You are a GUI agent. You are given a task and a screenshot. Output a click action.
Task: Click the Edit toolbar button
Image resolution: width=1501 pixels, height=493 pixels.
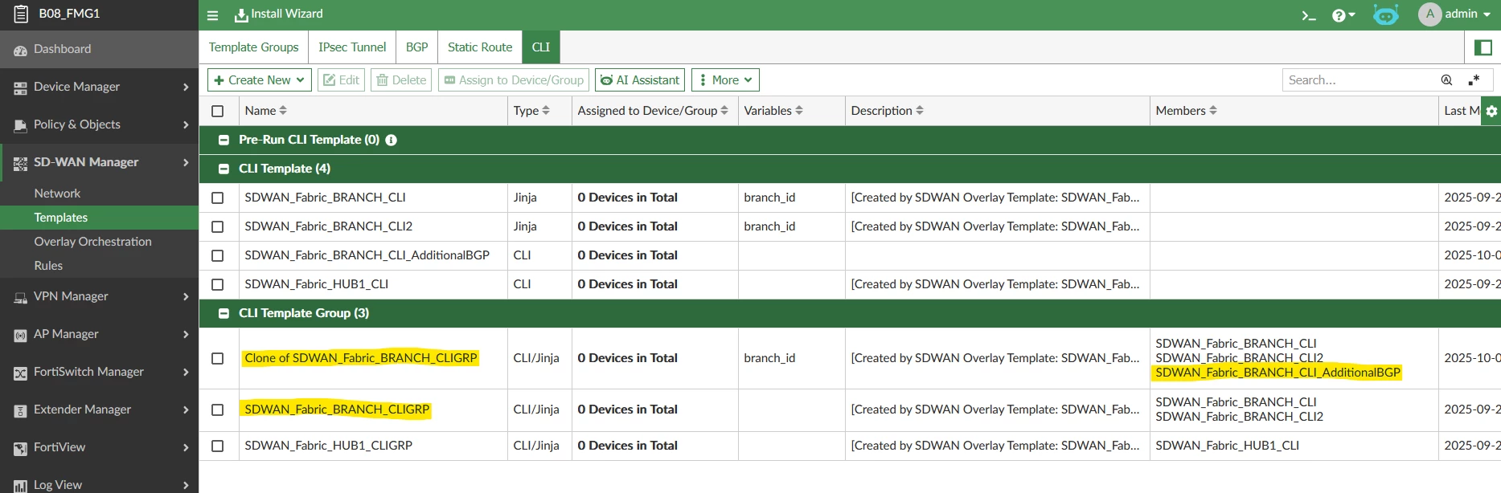[341, 80]
